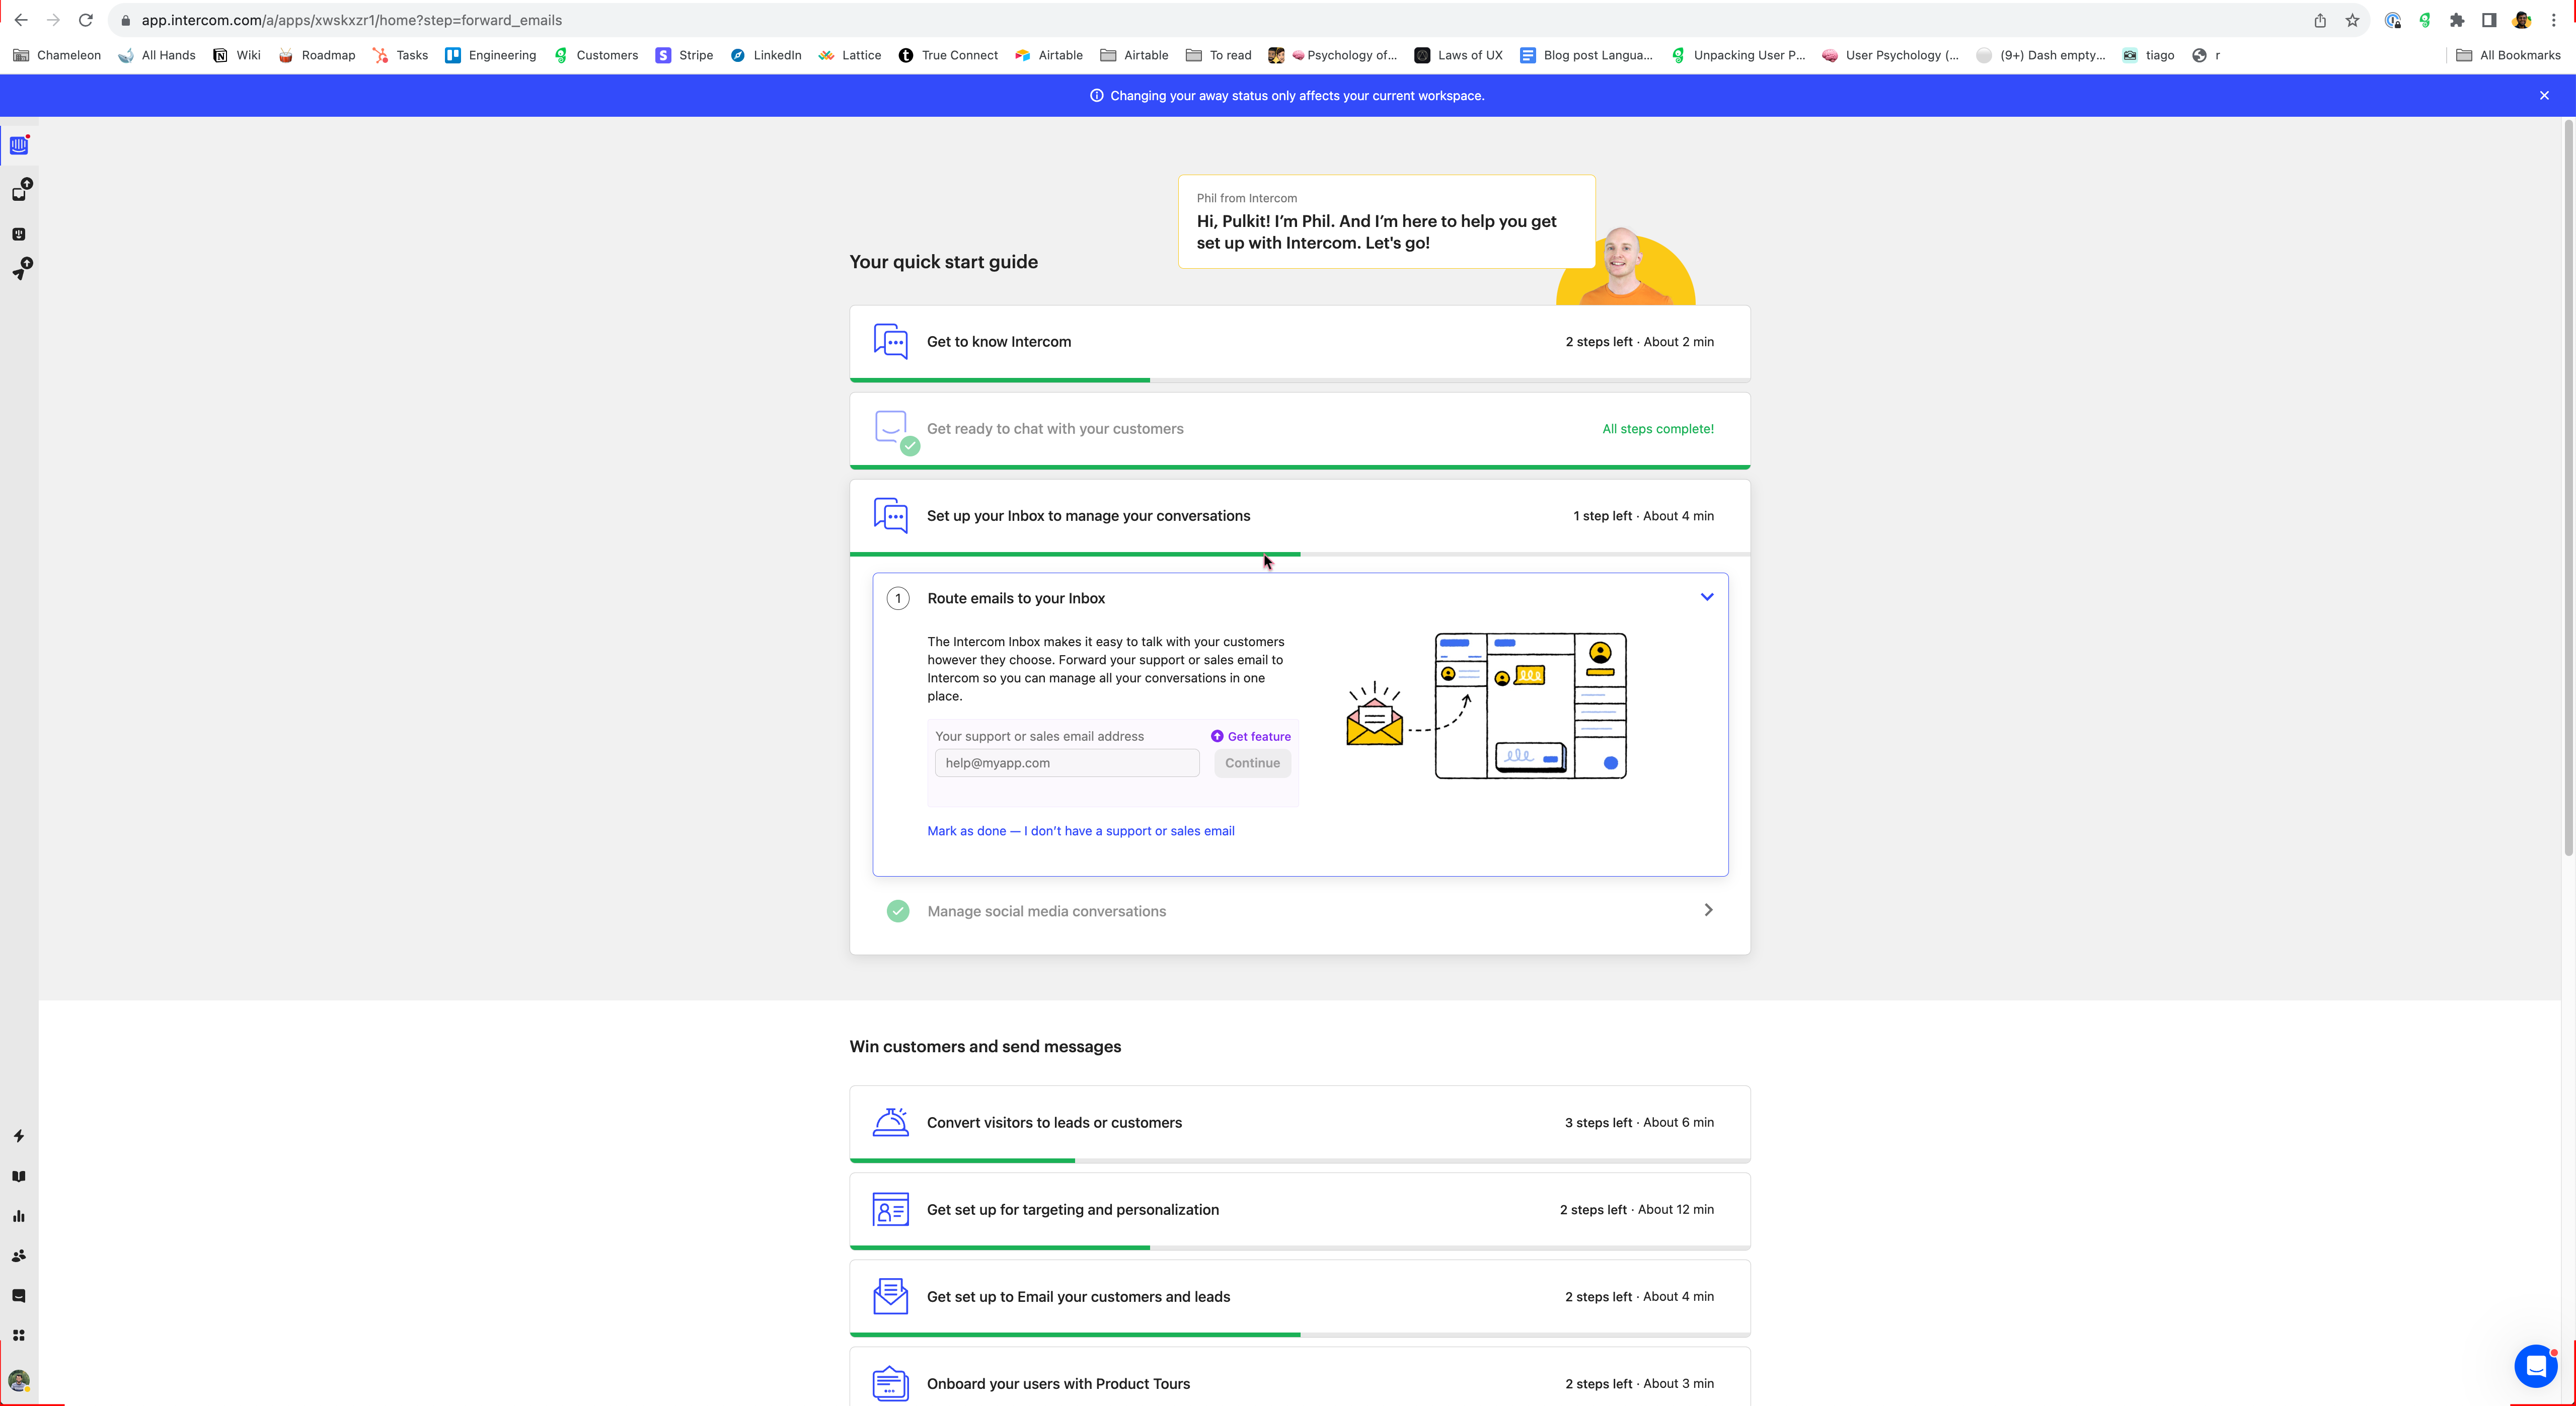This screenshot has height=1406, width=2576.
Task: Reload the page with the refresh icon
Action: [86, 20]
